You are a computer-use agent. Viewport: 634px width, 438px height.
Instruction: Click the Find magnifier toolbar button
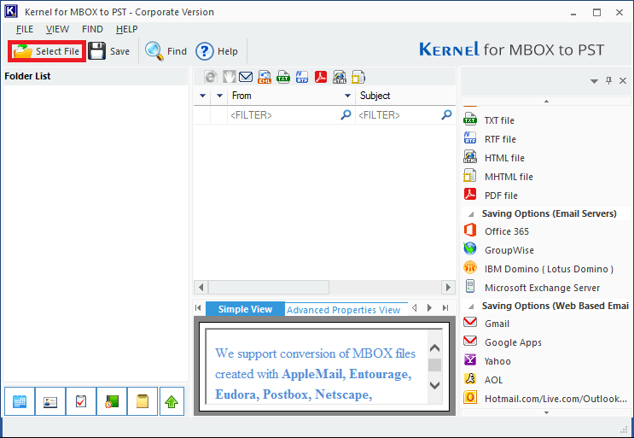(166, 51)
